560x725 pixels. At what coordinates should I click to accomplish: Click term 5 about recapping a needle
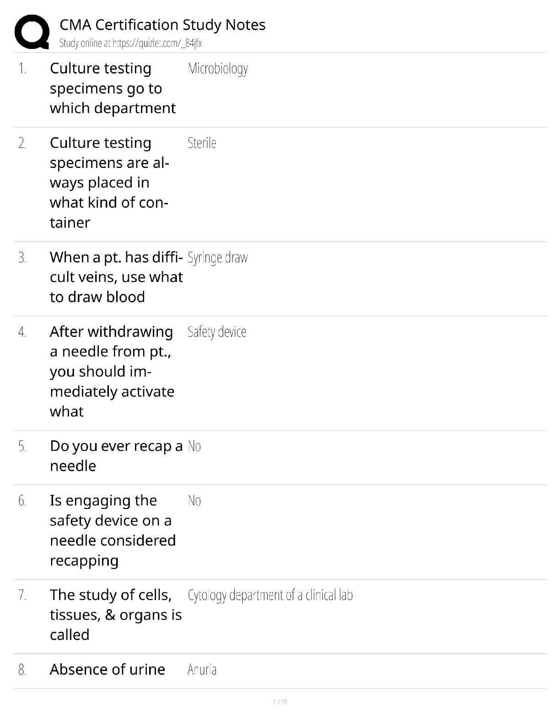[x=116, y=455]
